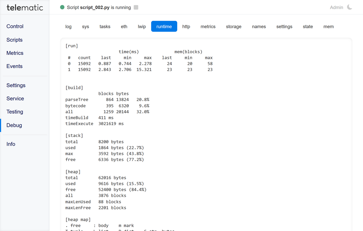Select the eth tab
Image resolution: width=363 pixels, height=231 pixels.
coord(124,26)
